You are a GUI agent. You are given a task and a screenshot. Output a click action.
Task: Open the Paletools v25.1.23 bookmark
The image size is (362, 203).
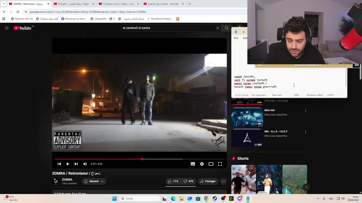(22, 19)
